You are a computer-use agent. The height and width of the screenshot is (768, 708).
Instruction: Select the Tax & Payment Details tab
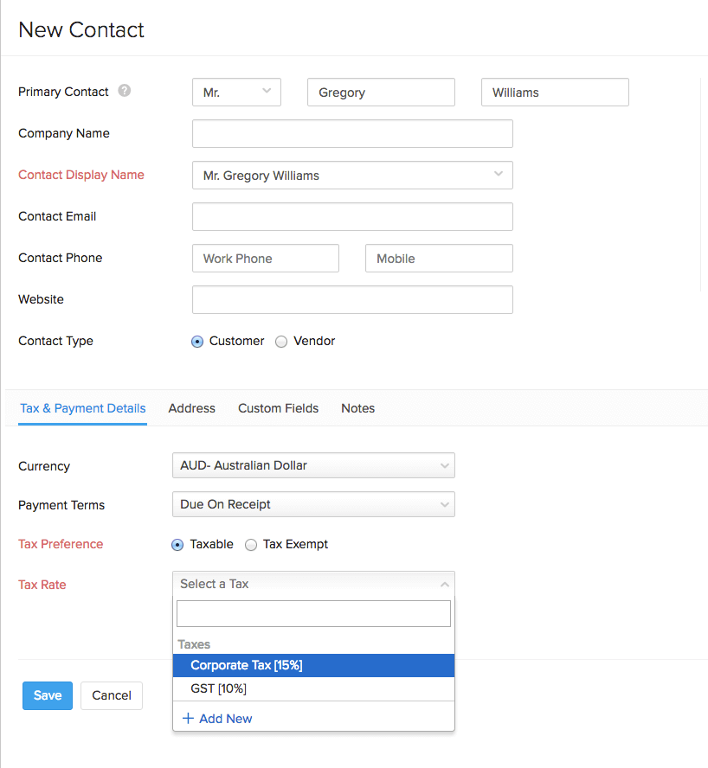coord(82,407)
